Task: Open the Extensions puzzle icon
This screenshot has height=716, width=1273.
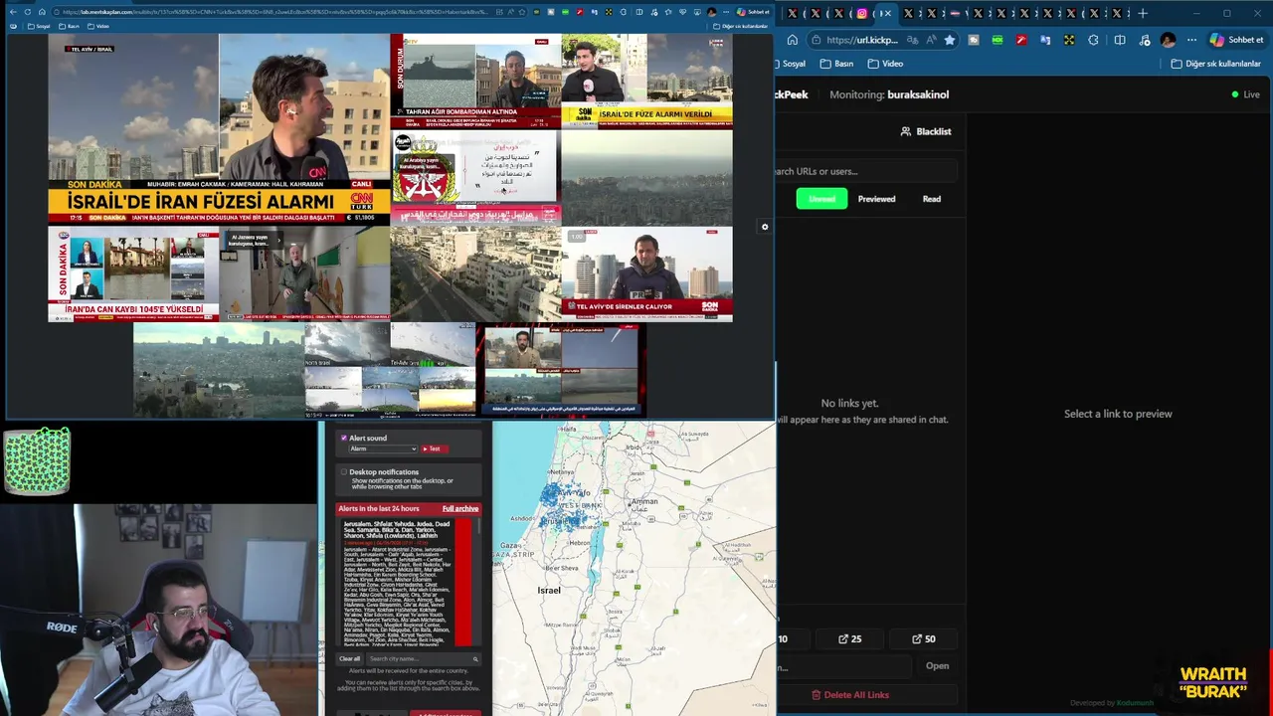Action: [x=1094, y=40]
